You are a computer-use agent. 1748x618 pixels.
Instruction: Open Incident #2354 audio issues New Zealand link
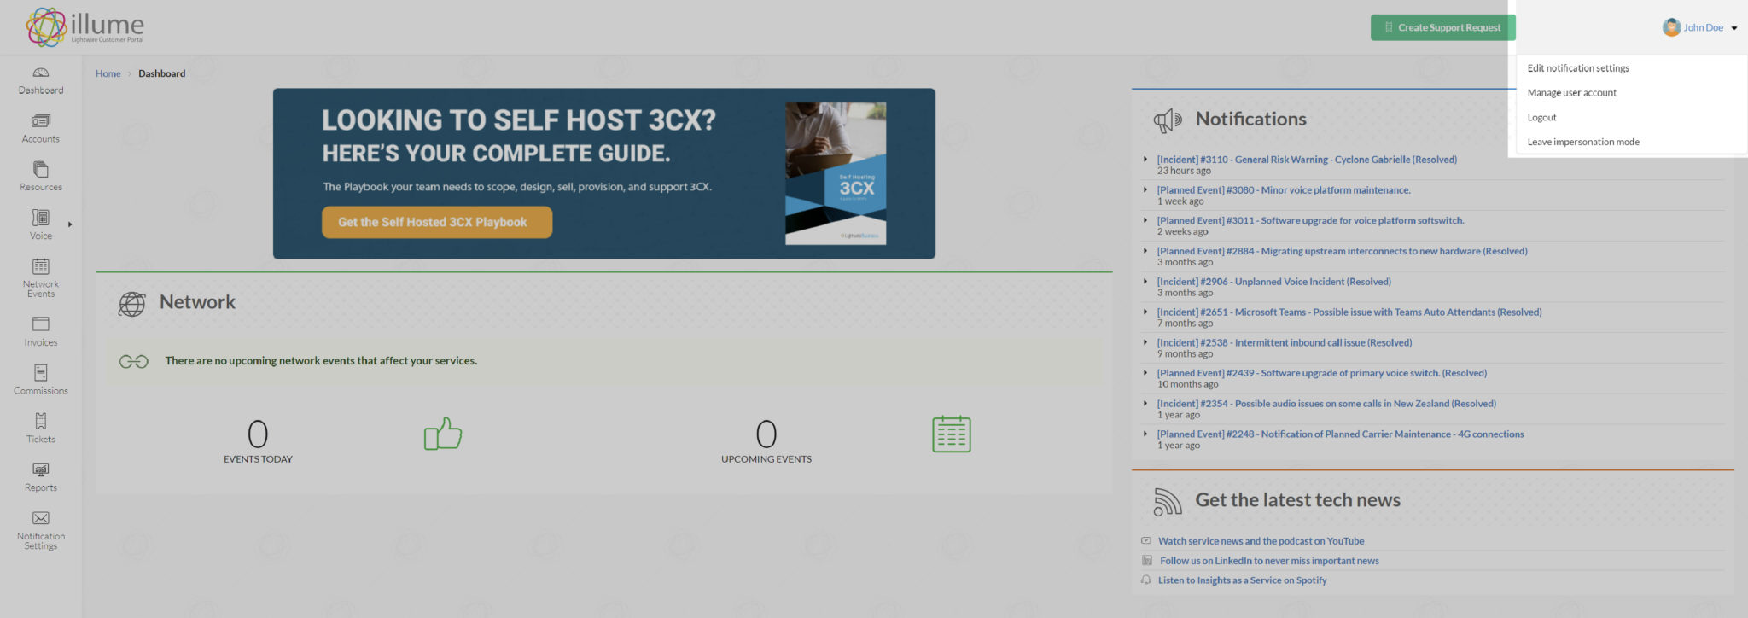click(x=1326, y=404)
